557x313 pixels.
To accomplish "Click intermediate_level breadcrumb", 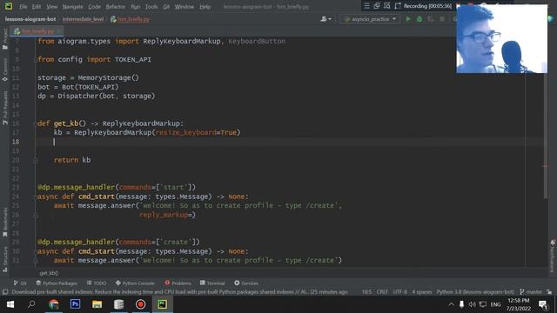I will [83, 19].
